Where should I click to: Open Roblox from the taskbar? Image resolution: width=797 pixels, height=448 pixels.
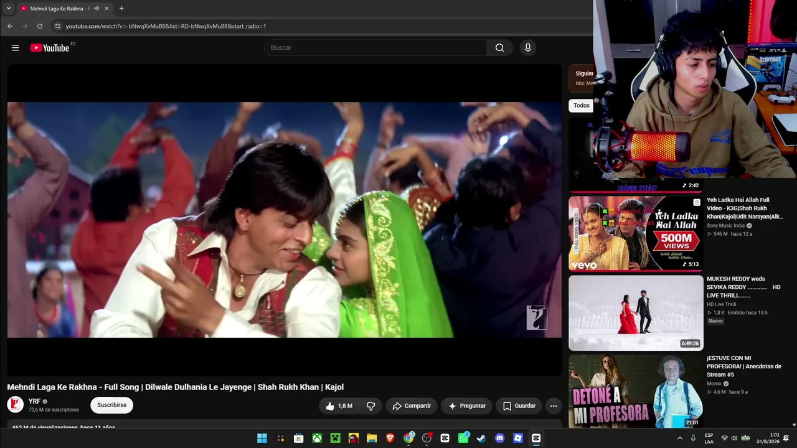[518, 439]
